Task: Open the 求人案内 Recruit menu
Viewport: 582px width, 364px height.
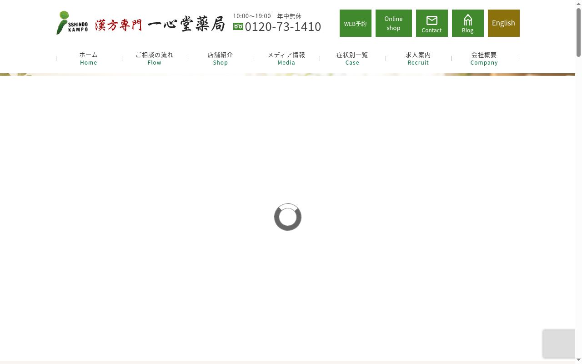Action: tap(418, 58)
